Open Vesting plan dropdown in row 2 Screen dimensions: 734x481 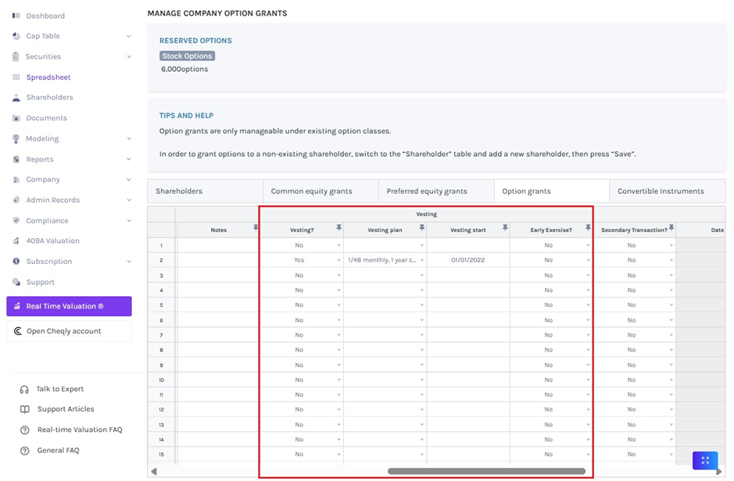421,260
